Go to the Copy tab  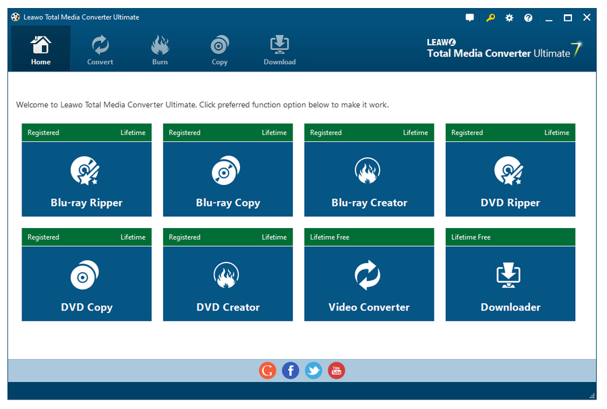coord(219,51)
